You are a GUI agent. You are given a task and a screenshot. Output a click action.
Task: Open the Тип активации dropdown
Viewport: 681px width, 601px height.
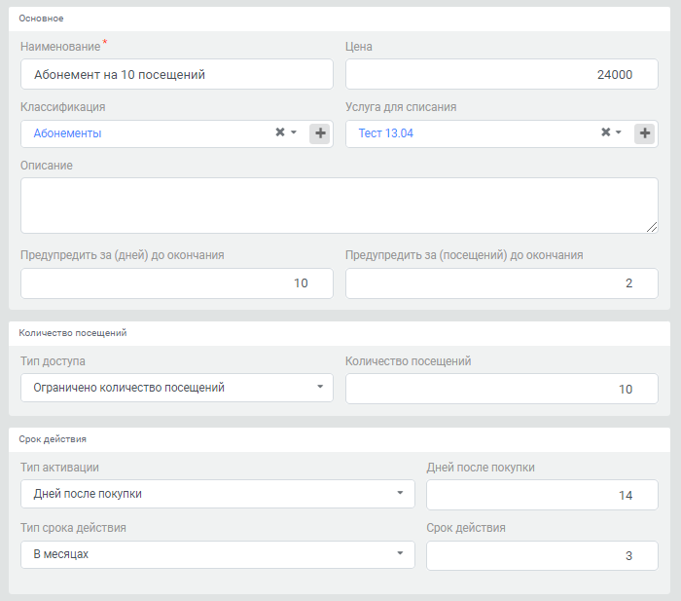218,494
